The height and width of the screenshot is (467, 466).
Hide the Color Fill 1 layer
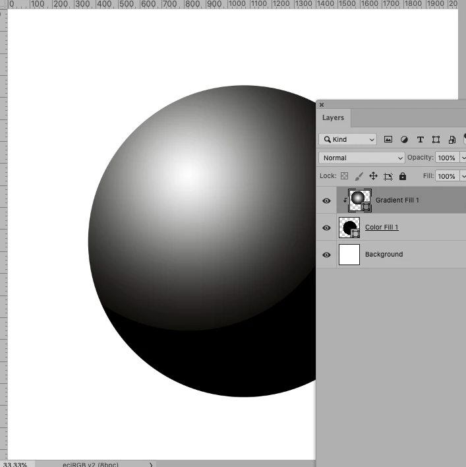click(x=326, y=228)
